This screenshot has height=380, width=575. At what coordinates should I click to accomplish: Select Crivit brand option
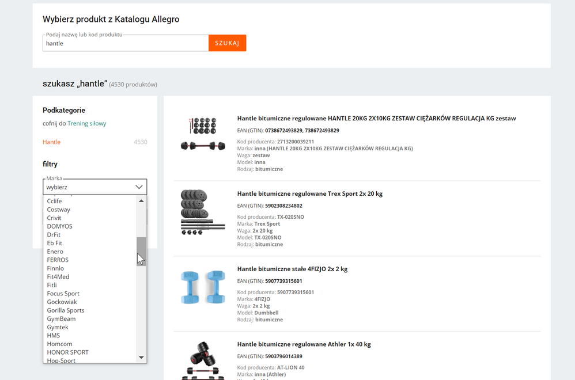coord(54,218)
